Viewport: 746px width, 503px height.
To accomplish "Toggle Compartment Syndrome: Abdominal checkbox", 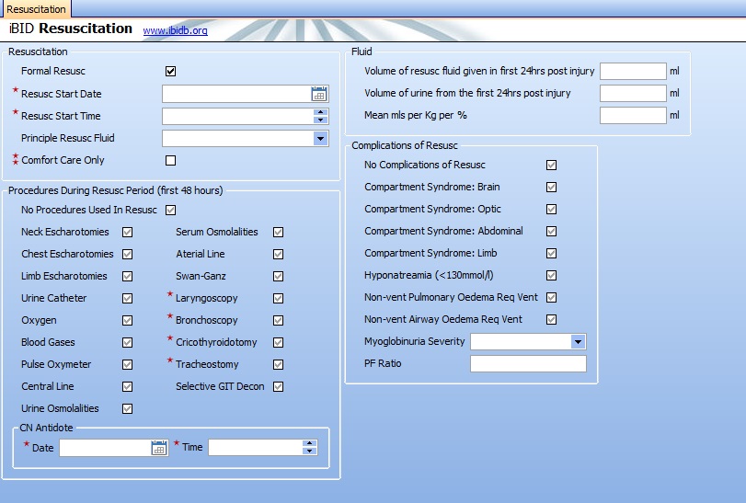I will click(x=551, y=232).
